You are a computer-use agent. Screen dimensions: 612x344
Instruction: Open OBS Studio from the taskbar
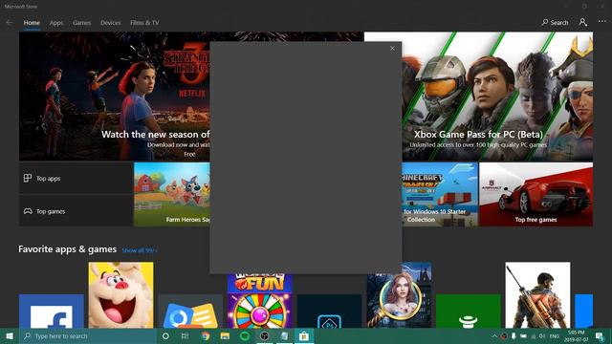click(x=264, y=336)
